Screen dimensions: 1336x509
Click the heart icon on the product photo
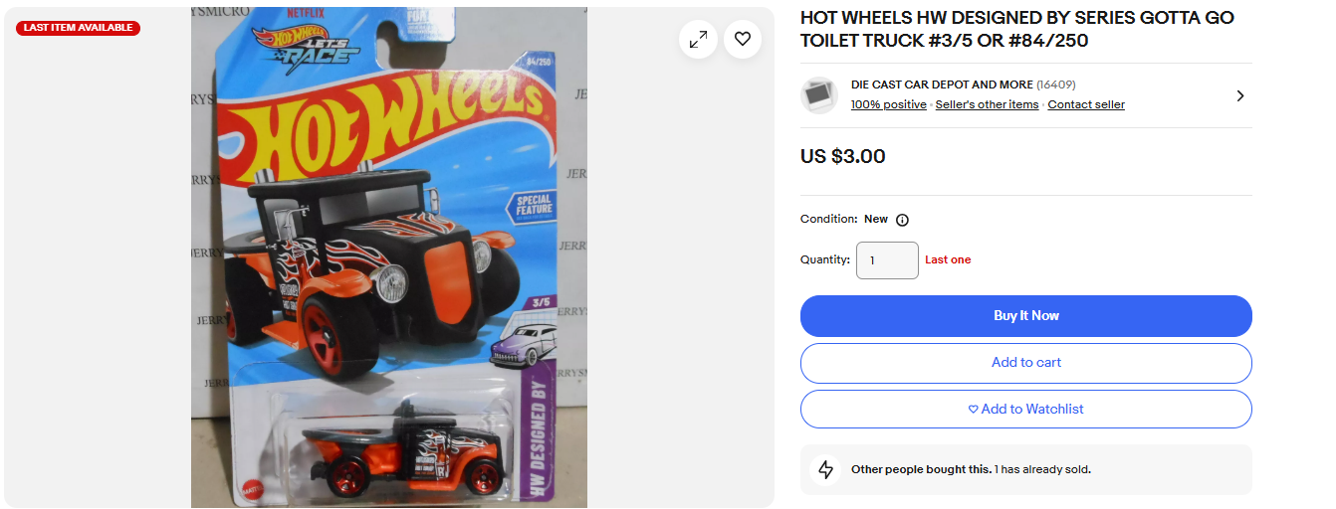click(743, 39)
